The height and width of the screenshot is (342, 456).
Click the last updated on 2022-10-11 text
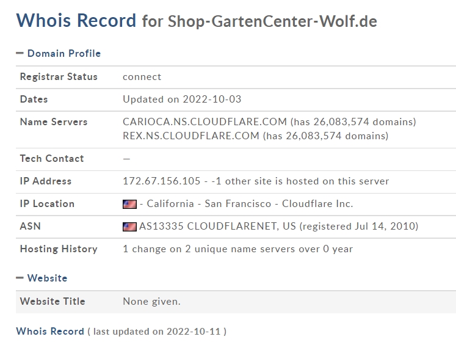157,332
